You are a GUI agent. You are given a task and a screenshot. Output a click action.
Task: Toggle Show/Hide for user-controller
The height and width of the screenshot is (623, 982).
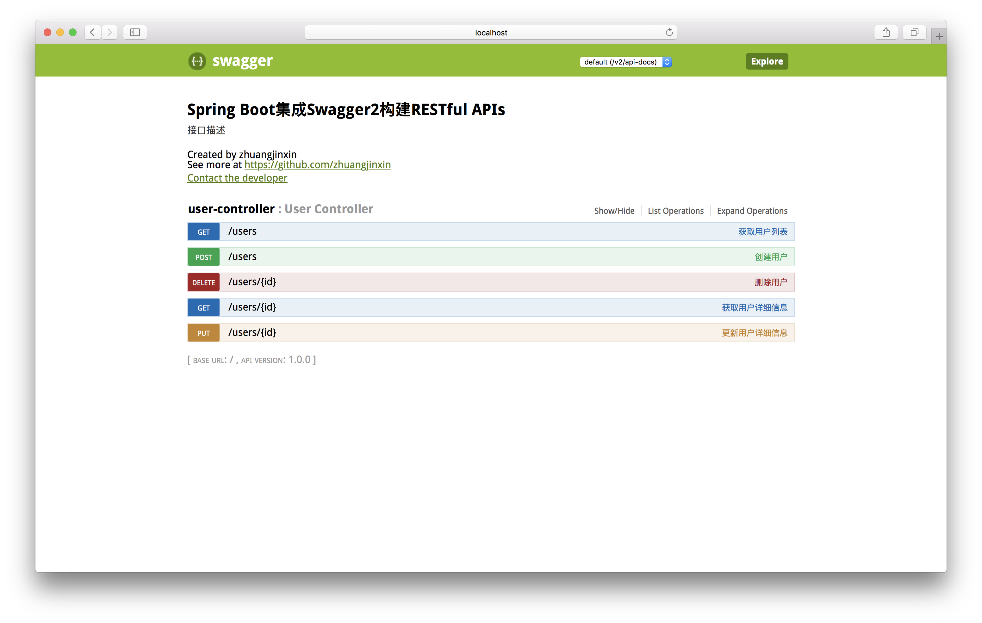coord(614,211)
